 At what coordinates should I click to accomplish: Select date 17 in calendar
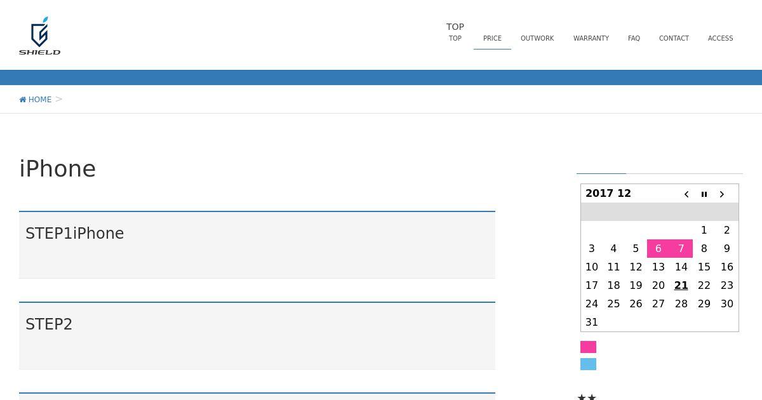tap(592, 285)
